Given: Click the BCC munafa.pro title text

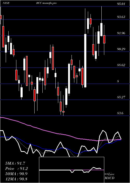Looking at the screenshot, I should click(x=46, y=3).
